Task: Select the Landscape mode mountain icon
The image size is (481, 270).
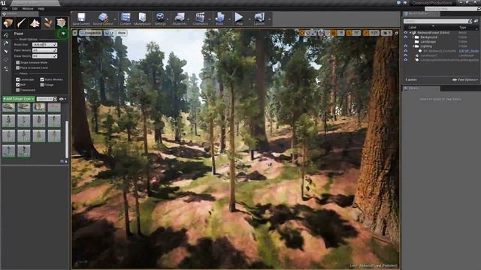Action: tap(35, 23)
